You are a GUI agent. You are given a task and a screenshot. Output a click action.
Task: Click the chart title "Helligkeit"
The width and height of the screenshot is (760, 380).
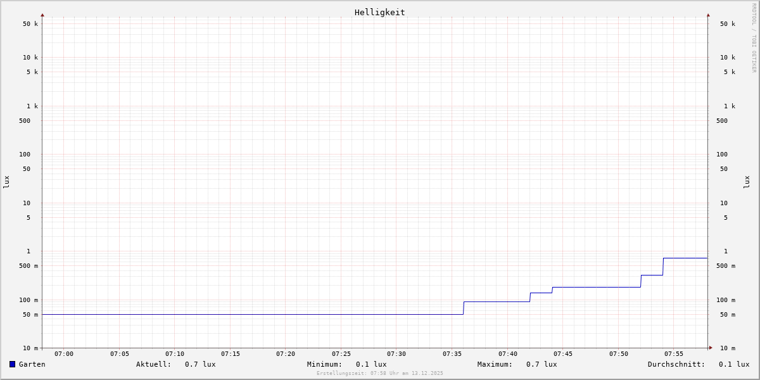pyautogui.click(x=380, y=12)
